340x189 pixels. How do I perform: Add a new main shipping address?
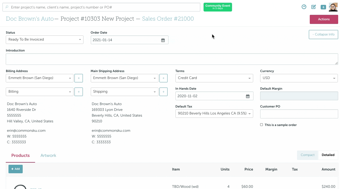163,78
